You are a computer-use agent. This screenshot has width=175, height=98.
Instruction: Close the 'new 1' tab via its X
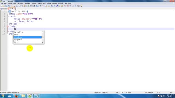click(14, 9)
